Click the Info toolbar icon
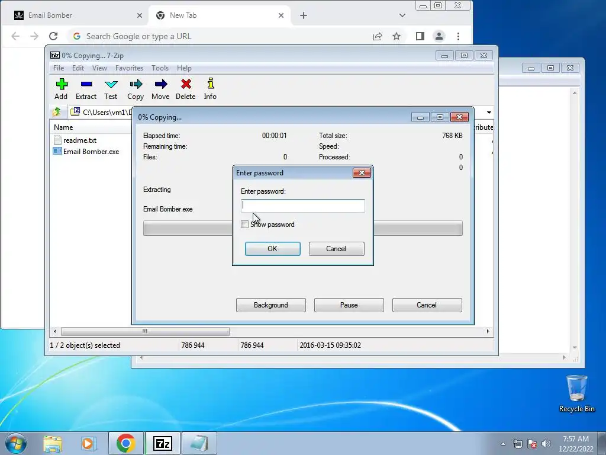Viewport: 606px width, 455px height. (x=210, y=89)
